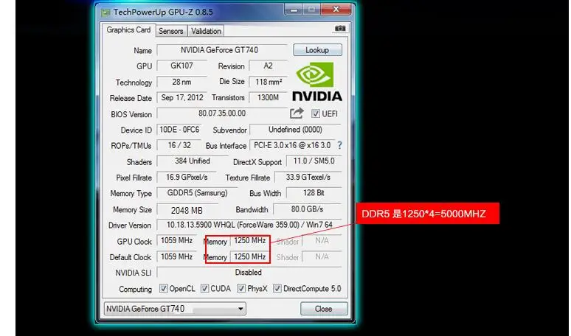Viewport: 571px width, 336px height.
Task: Click the Driver Version field 10.18.13.5900 WHQL
Action: click(x=249, y=225)
